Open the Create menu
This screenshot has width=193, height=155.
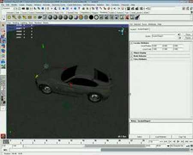[22, 5]
